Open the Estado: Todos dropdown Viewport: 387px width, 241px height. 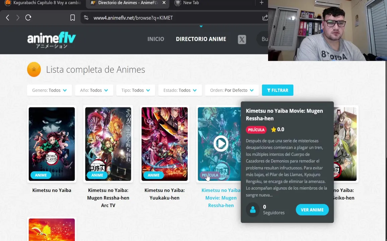(180, 90)
